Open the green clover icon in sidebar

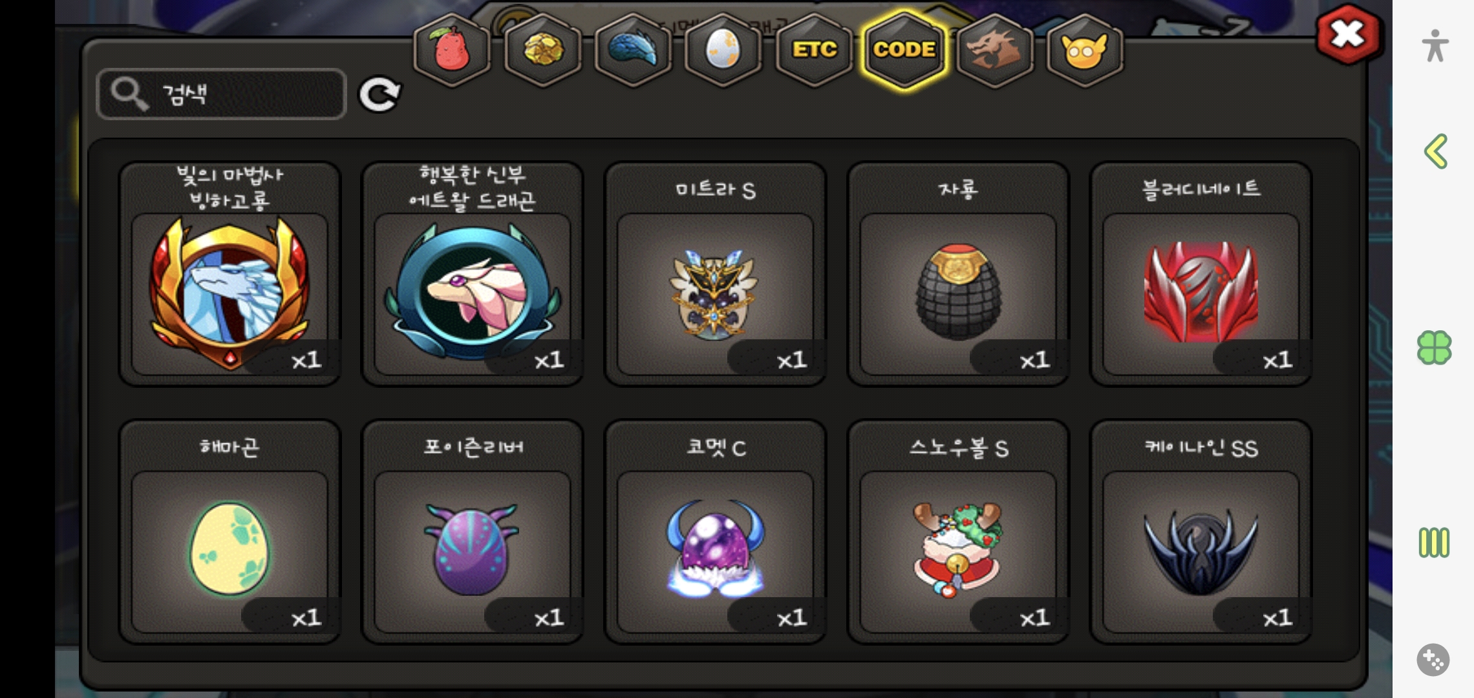(x=1434, y=348)
